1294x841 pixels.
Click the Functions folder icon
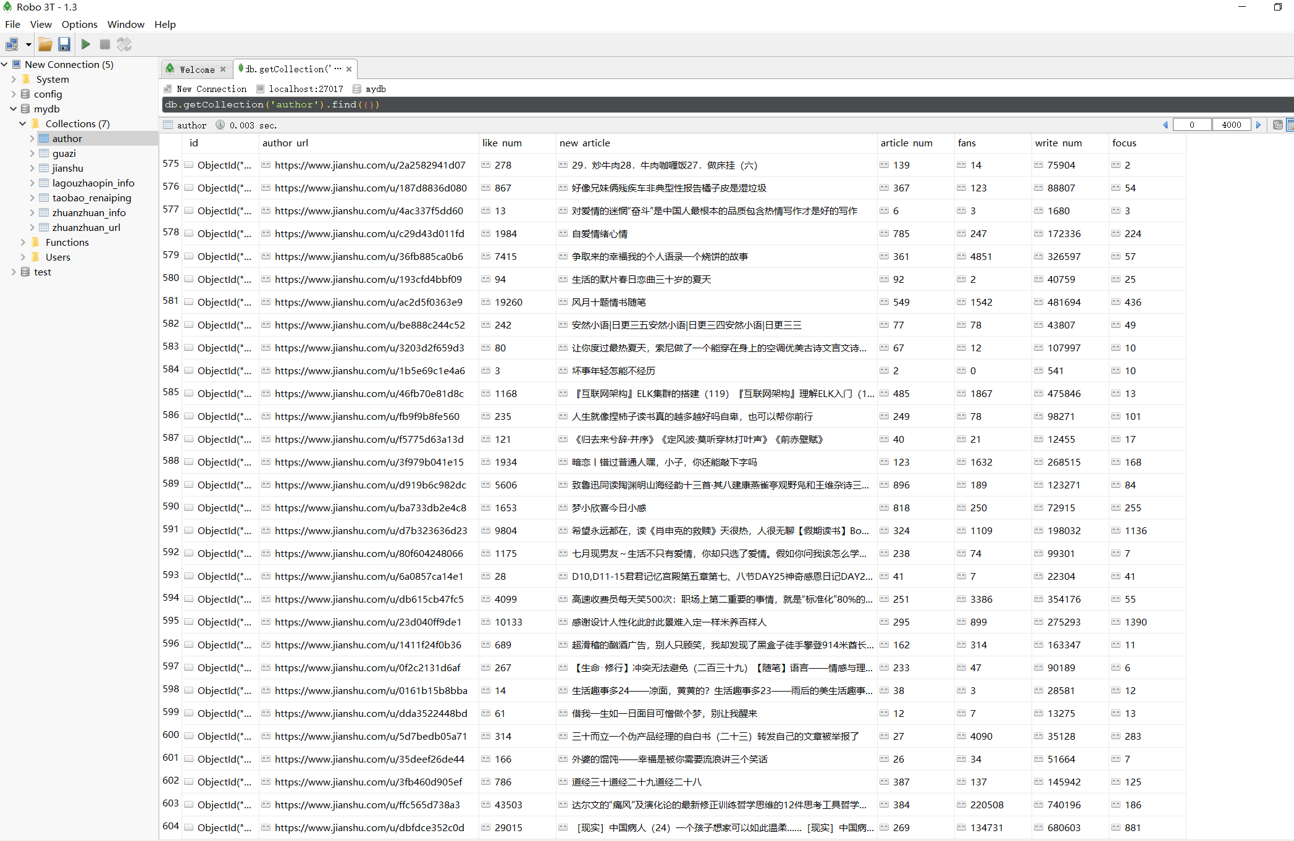tap(36, 242)
